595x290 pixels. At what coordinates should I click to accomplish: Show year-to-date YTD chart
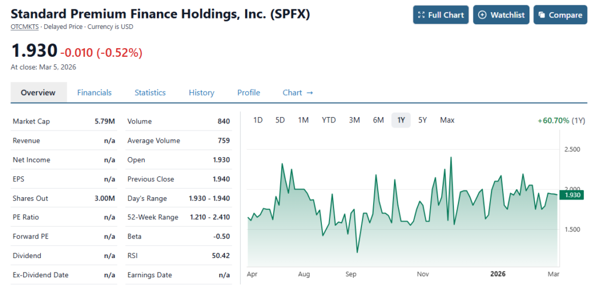click(329, 120)
